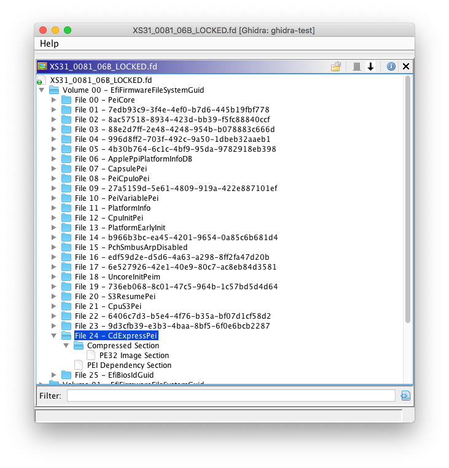Screen dimensions: 449x468
Task: Select File 05 - 4b30b764-6c1c-4bf9-95da-9782918eb398
Action: [x=175, y=149]
